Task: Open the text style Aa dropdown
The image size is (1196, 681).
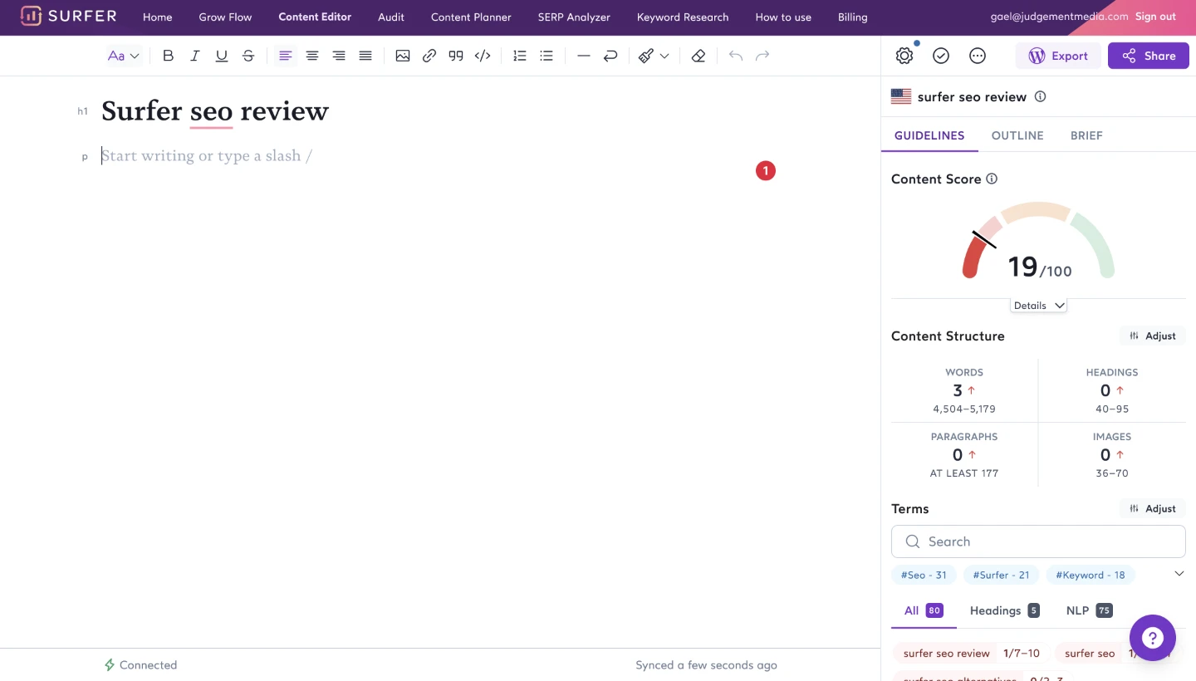Action: [123, 56]
